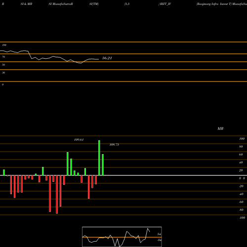
Task: Click the Raajmarg Infra Invest title text
Action: (214, 4)
